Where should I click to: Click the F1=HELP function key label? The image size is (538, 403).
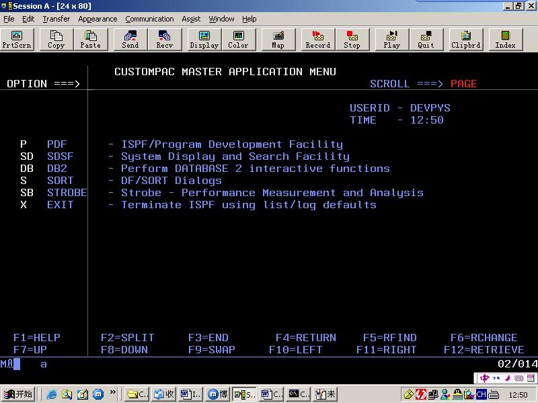pyautogui.click(x=37, y=338)
